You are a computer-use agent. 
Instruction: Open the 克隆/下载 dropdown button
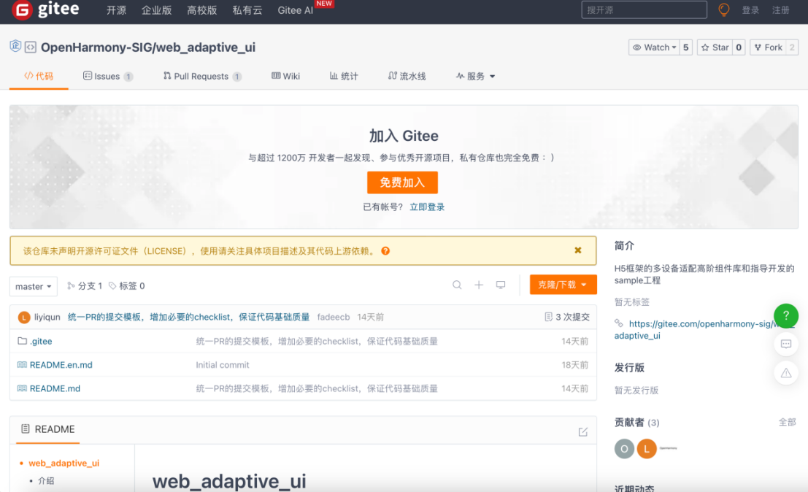point(563,285)
